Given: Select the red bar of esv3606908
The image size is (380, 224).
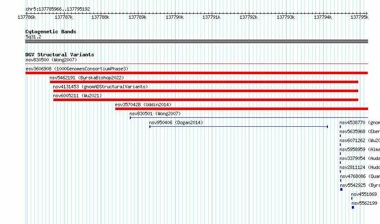Looking at the screenshot, I should coord(196,73).
